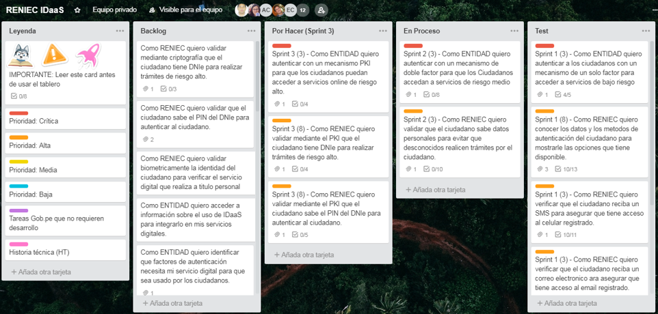Star the RENIEC IDaaS board
658x314 pixels.
77,10
